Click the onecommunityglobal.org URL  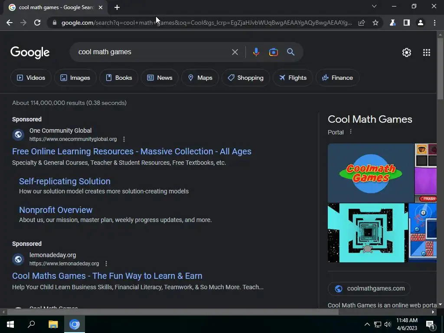point(73,139)
